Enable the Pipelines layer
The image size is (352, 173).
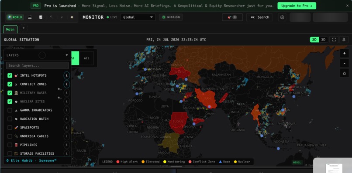pos(10,145)
